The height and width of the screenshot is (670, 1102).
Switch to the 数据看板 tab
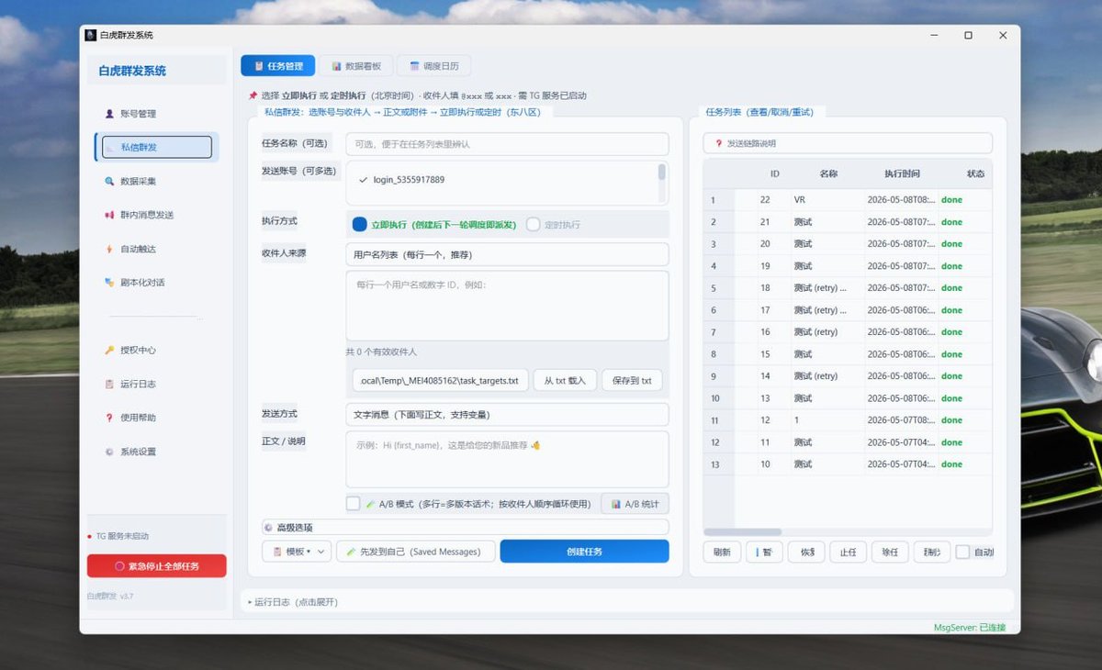(x=356, y=66)
